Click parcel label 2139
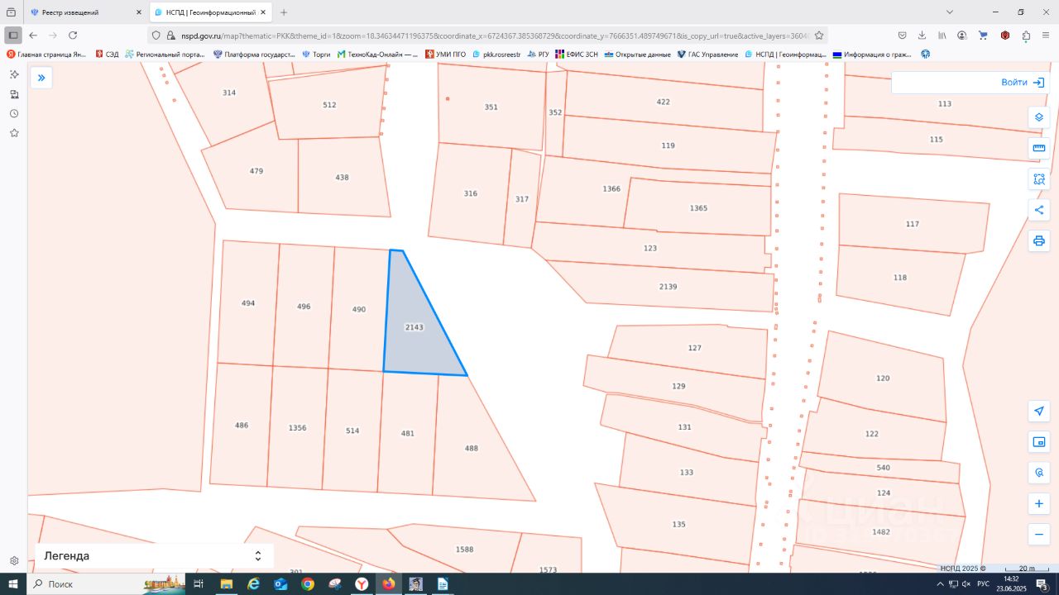This screenshot has width=1059, height=595. [x=668, y=286]
